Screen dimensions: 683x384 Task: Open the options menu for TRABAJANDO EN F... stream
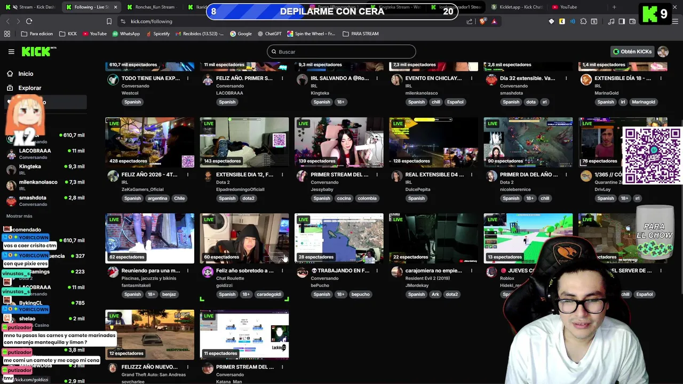click(x=377, y=270)
